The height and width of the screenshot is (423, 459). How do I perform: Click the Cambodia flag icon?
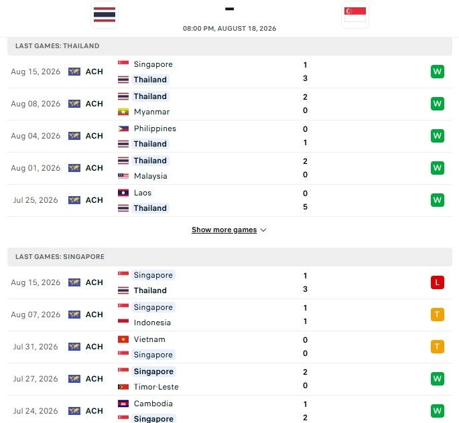coord(123,404)
